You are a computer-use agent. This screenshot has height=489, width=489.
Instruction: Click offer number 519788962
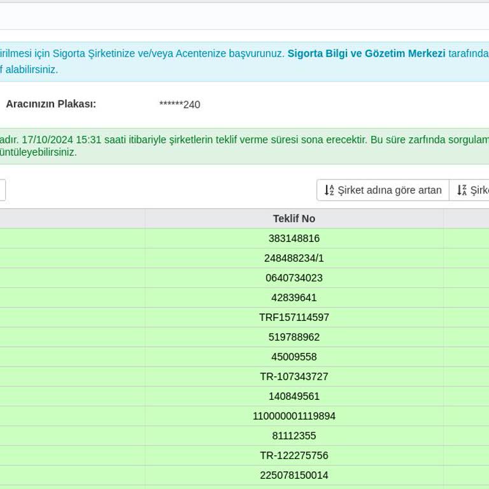pyautogui.click(x=294, y=337)
